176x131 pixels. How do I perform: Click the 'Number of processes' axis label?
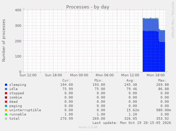[4, 40]
